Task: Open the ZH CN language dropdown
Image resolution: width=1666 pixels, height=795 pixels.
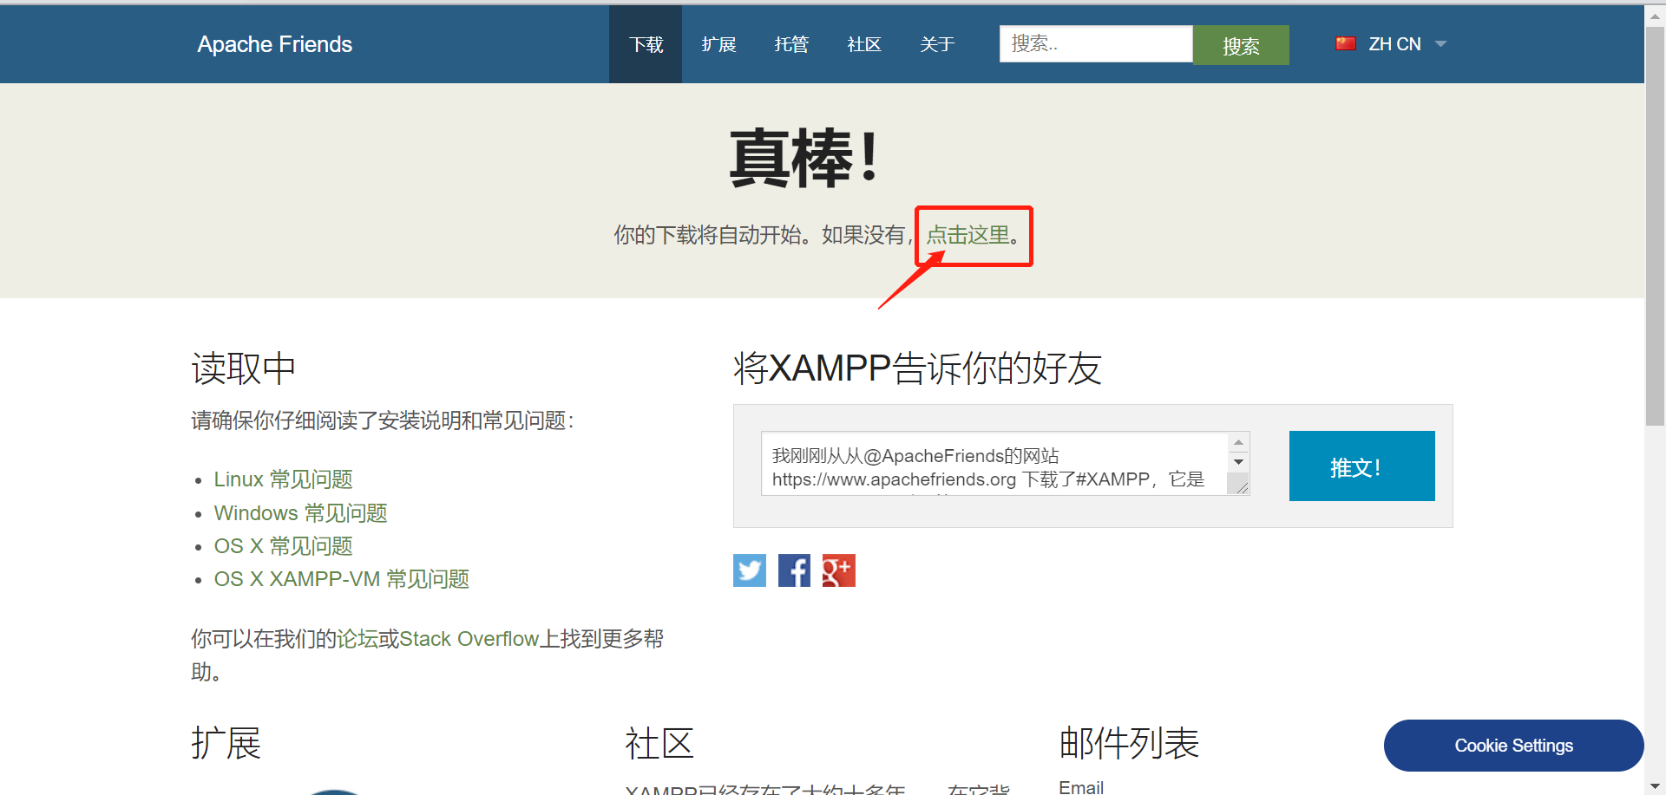Action: point(1440,43)
